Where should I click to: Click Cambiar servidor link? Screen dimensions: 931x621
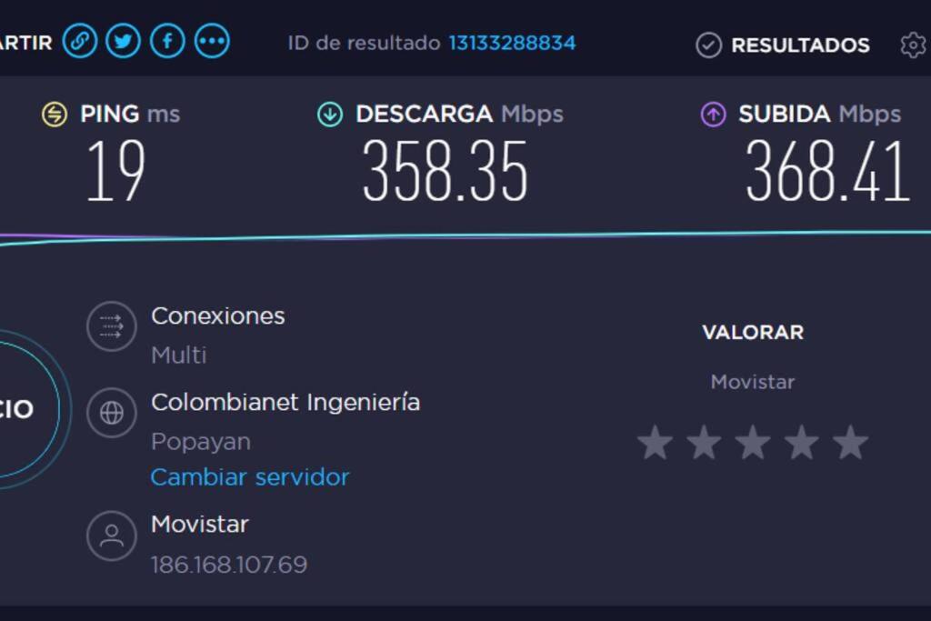coord(250,477)
